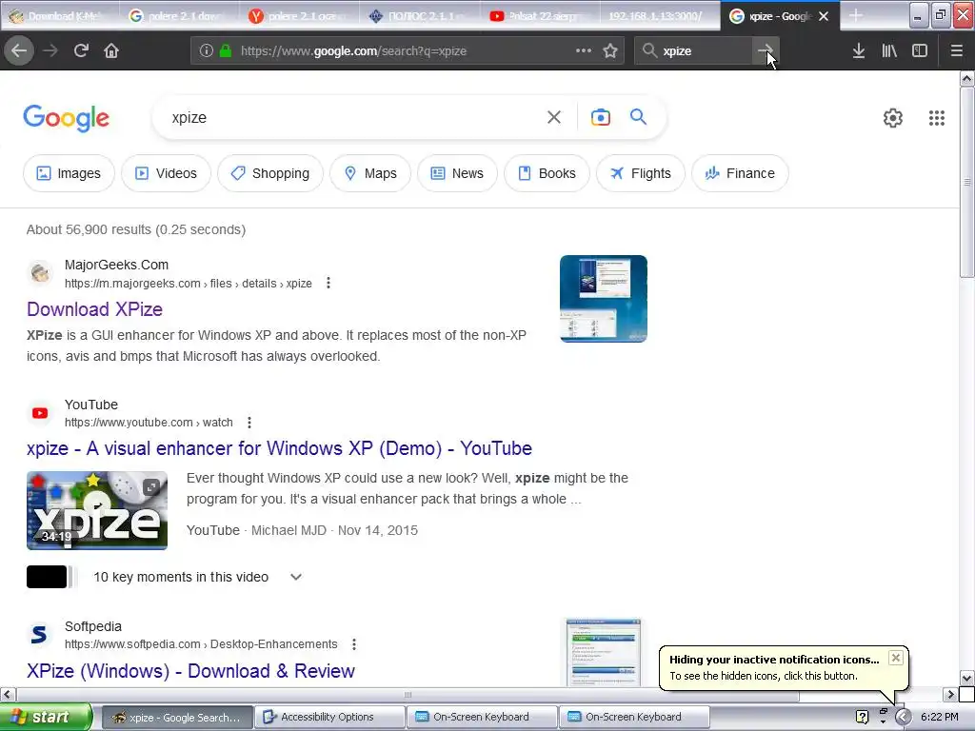Open Google quick settings gear

[893, 117]
